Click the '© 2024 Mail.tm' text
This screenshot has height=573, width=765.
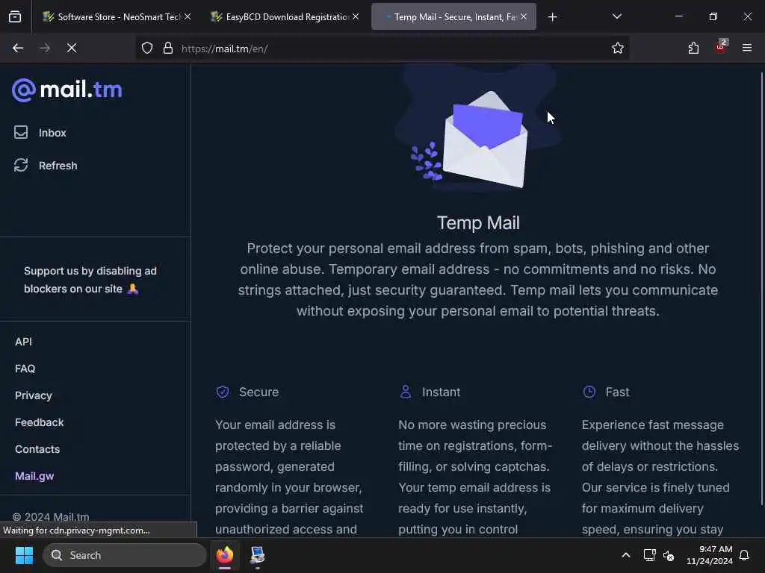click(51, 516)
